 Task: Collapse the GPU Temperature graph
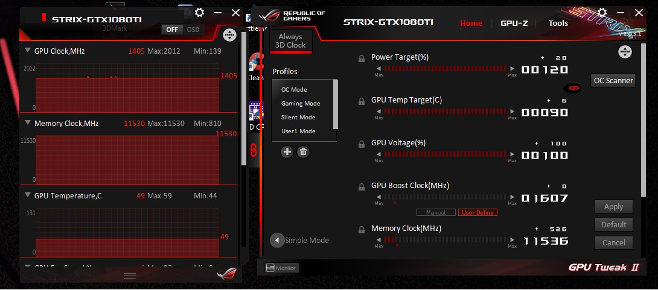pos(28,195)
